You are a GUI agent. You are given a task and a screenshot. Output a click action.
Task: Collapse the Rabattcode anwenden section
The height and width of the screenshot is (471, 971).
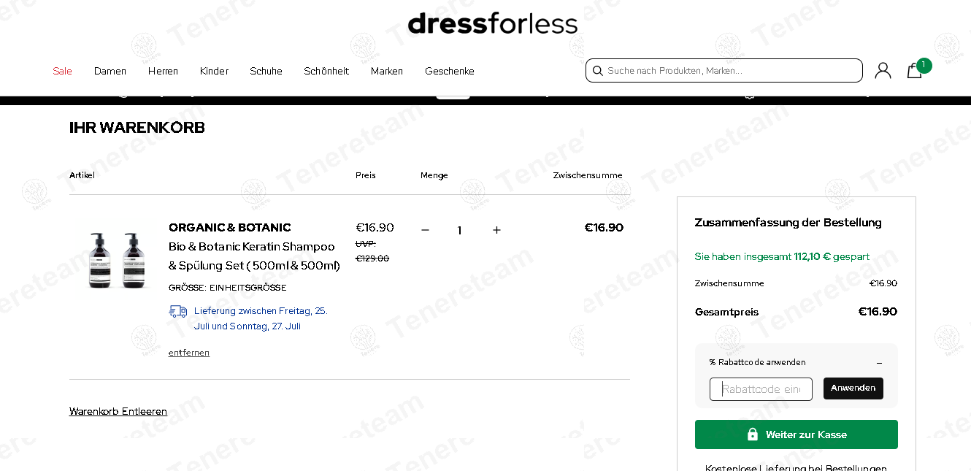click(x=879, y=362)
